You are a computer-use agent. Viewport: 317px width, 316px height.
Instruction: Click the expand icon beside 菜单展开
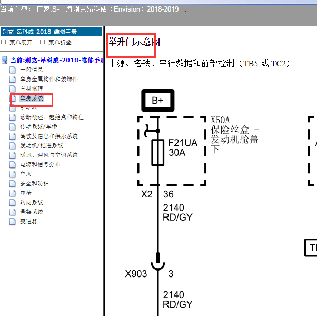(4, 42)
